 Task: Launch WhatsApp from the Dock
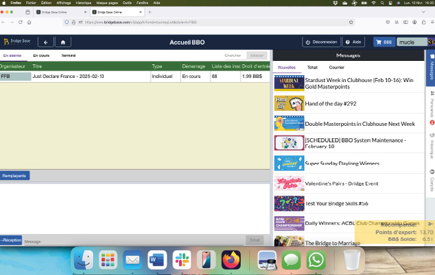[x=316, y=260]
